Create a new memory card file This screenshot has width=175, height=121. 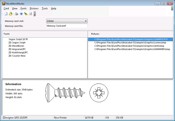(x=6, y=14)
